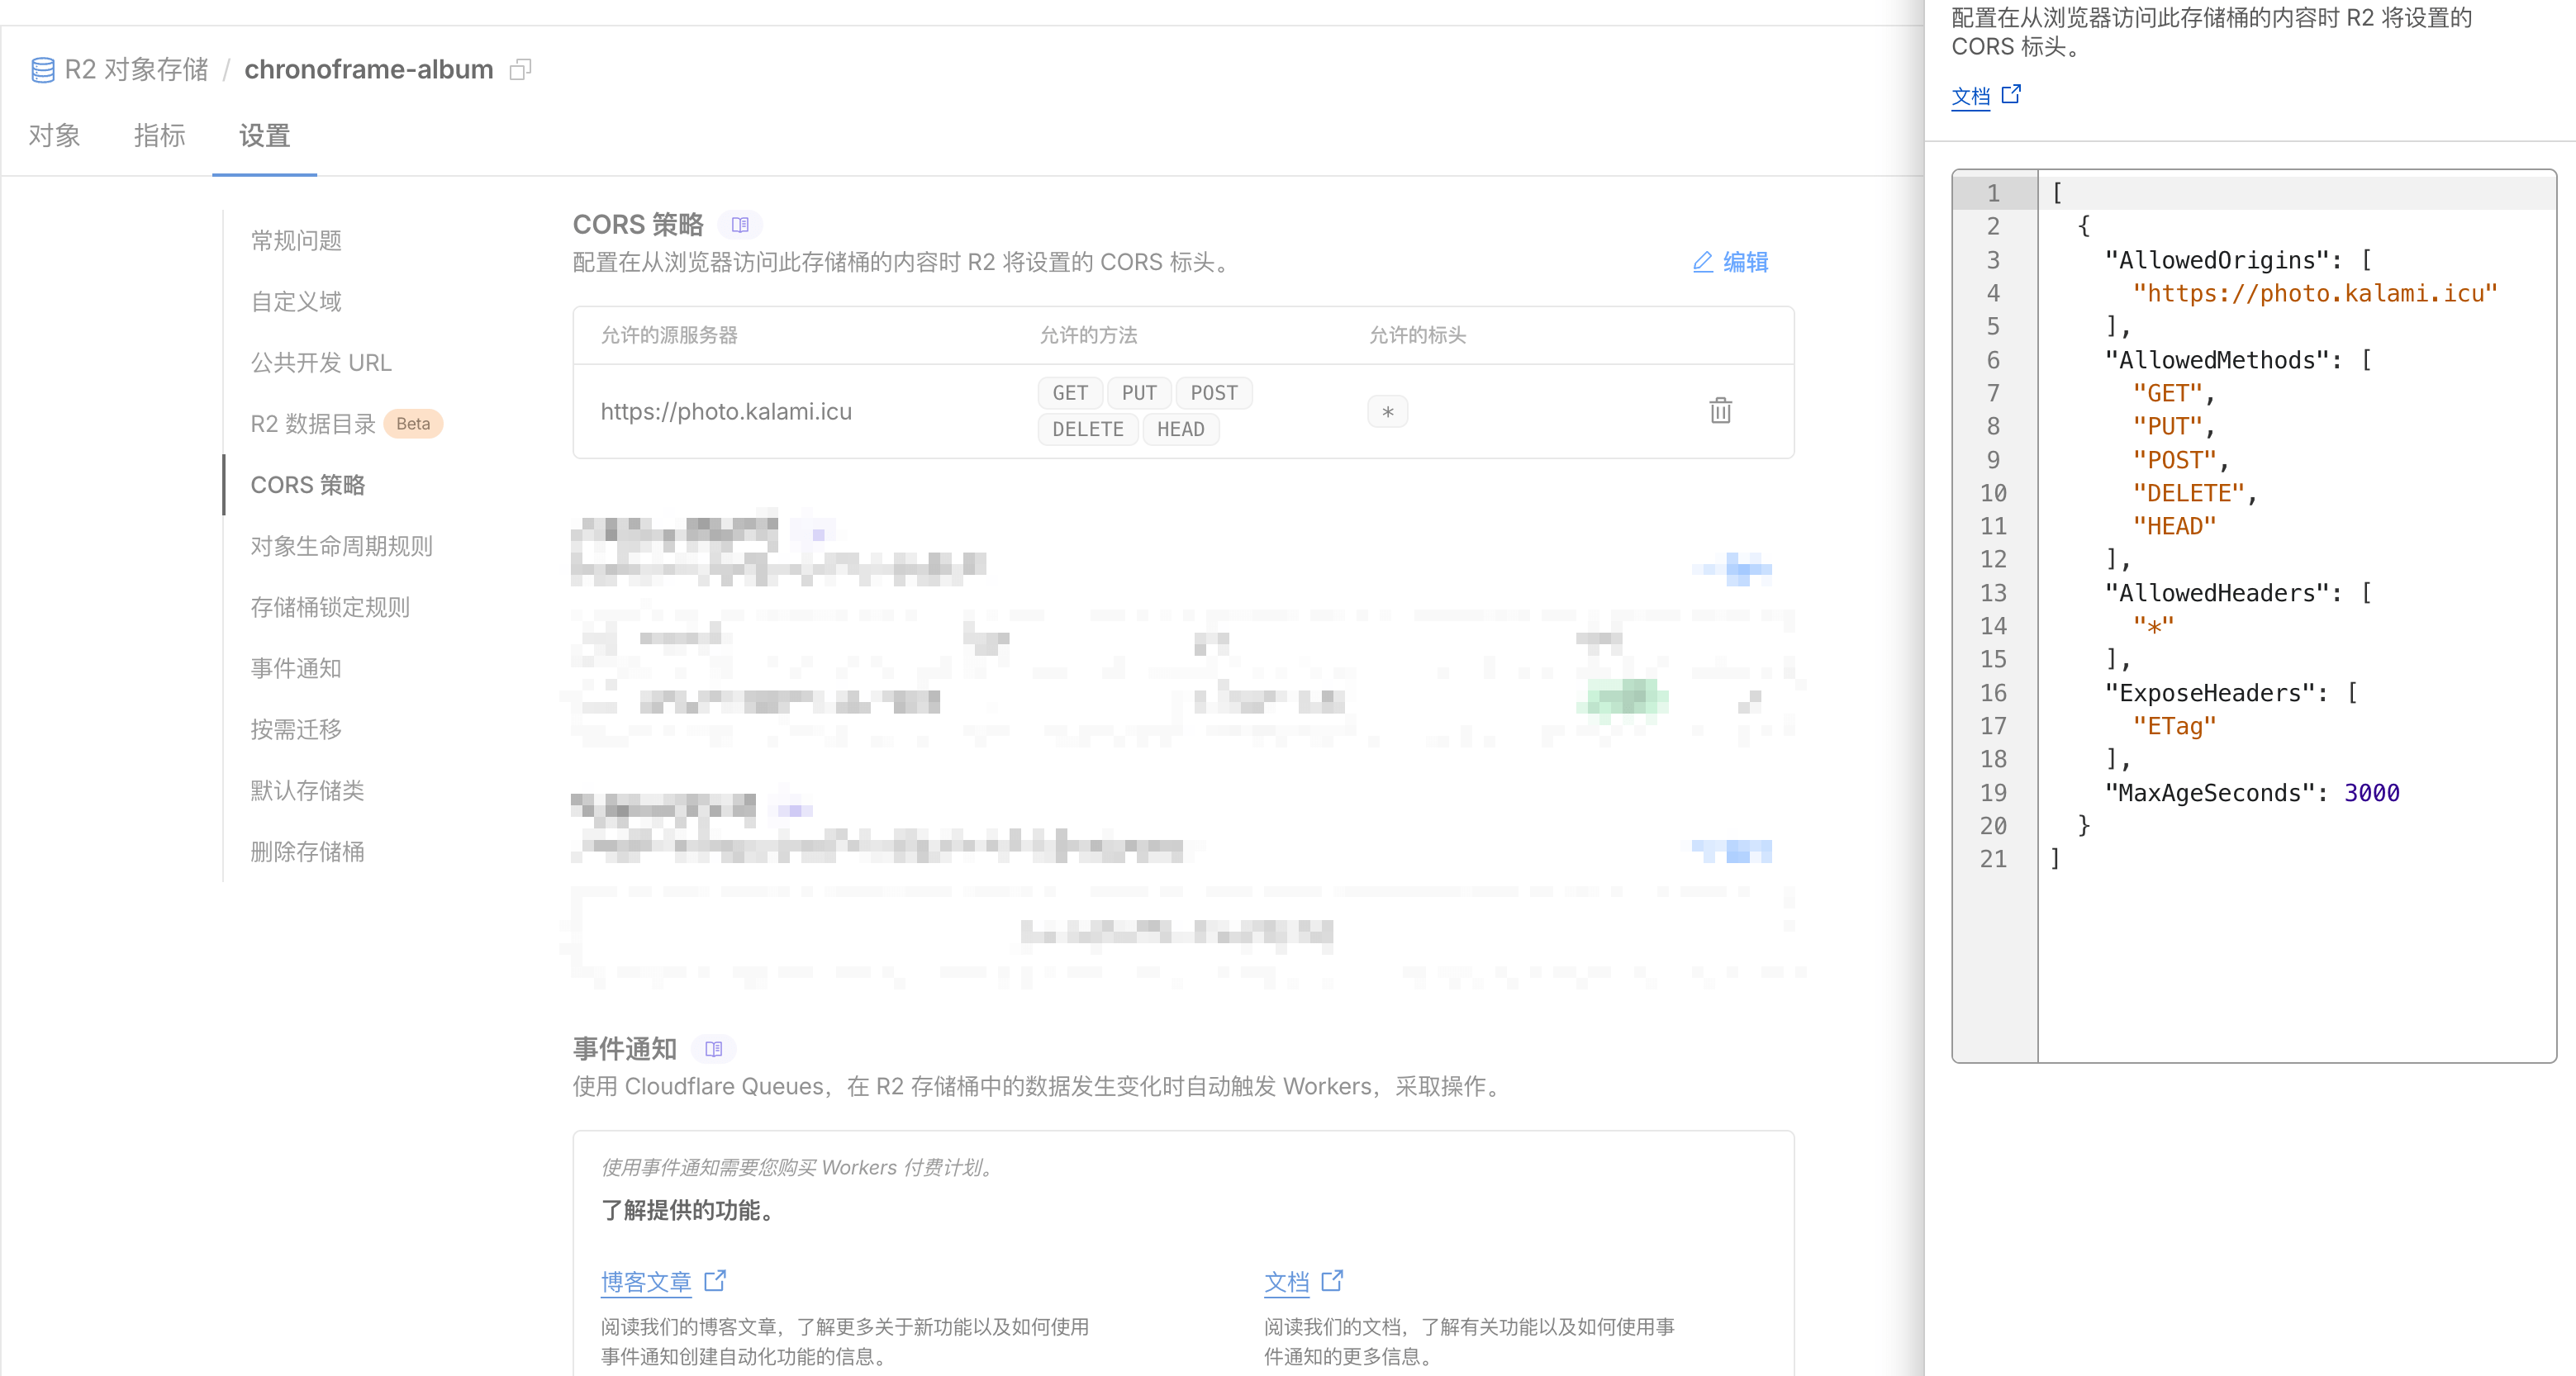Go to R2 对象存储 breadcrumb

[136, 69]
